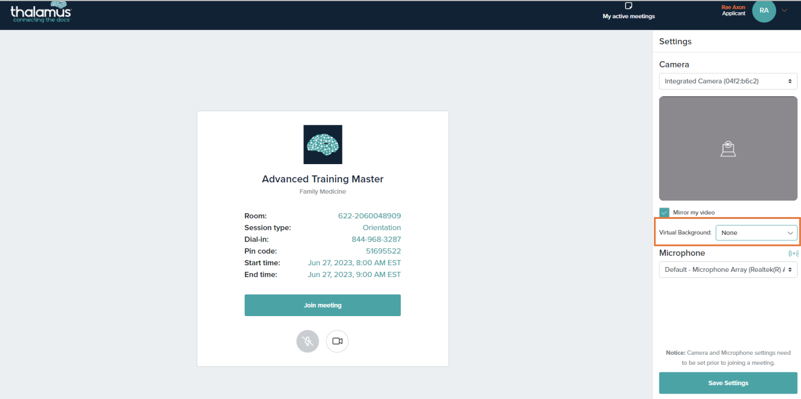Open the Camera device dropdown

coord(728,81)
